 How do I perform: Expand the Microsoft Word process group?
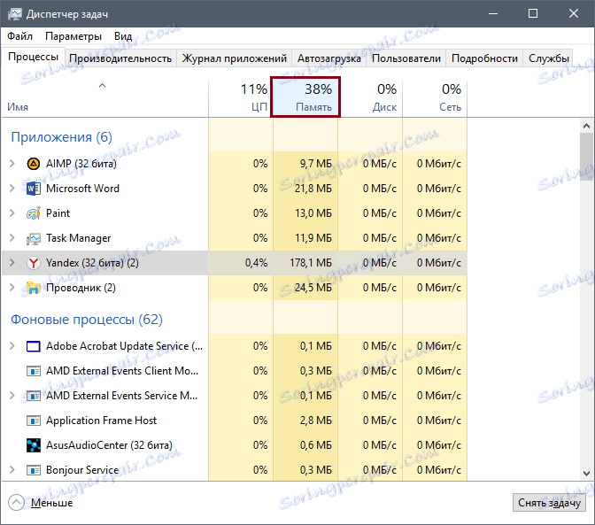pyautogui.click(x=12, y=189)
